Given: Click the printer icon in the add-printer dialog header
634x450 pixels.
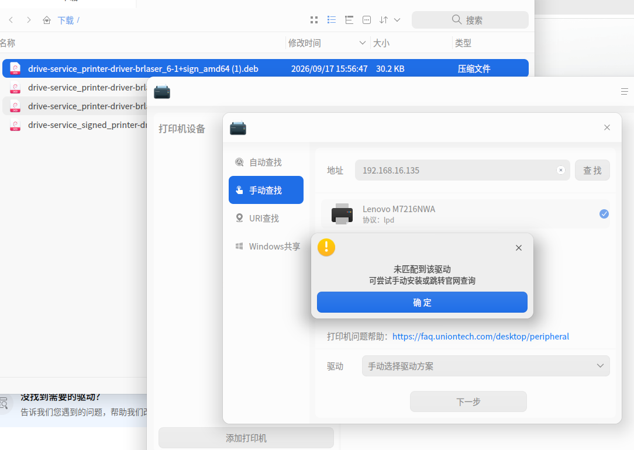Looking at the screenshot, I should pos(237,128).
